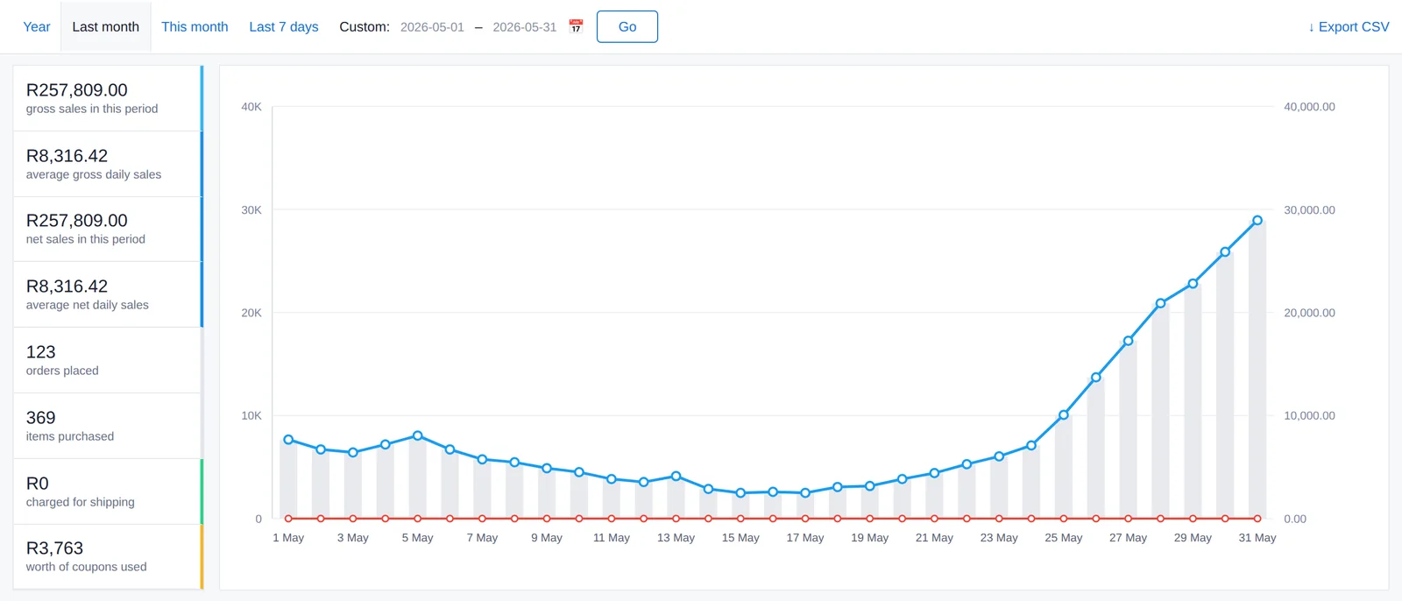Click the Custom: label

click(365, 27)
